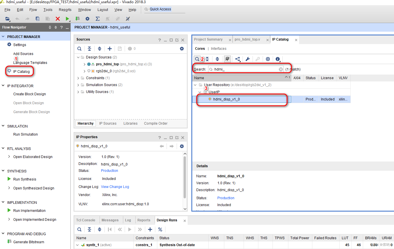Screen dimensions: 394x249
Task: Click View Change Log link
Action: pos(115,187)
